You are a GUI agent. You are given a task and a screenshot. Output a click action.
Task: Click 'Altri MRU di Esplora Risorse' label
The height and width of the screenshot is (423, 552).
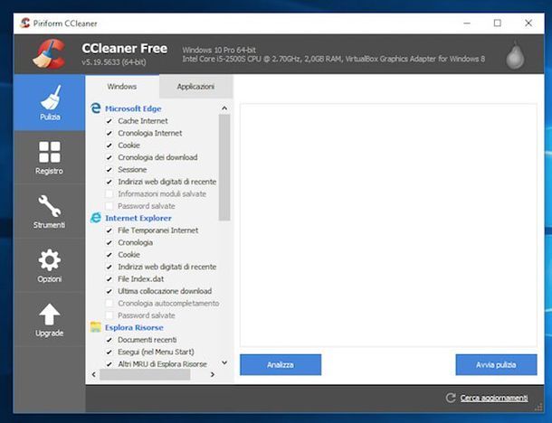point(162,364)
